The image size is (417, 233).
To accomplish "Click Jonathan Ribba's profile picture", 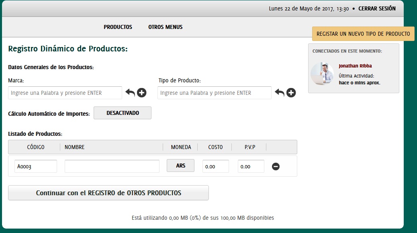I will (x=322, y=74).
